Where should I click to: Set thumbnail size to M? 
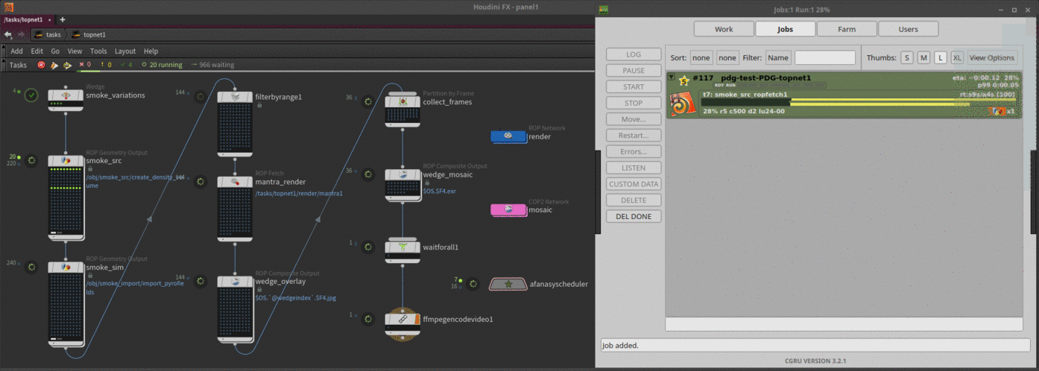coord(923,57)
